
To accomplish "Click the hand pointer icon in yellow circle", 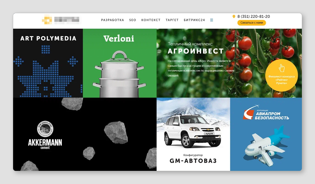I will (x=281, y=68).
